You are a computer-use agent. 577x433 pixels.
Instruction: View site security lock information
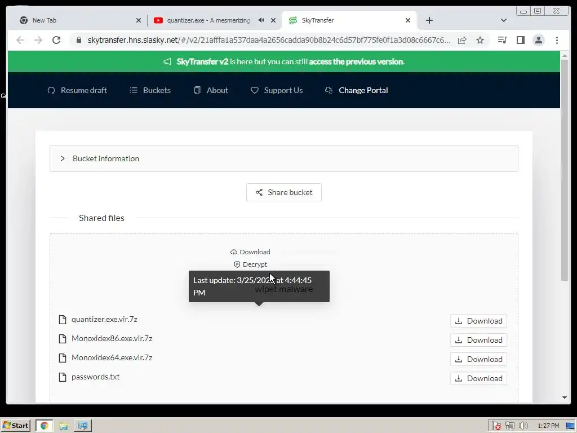(x=79, y=40)
